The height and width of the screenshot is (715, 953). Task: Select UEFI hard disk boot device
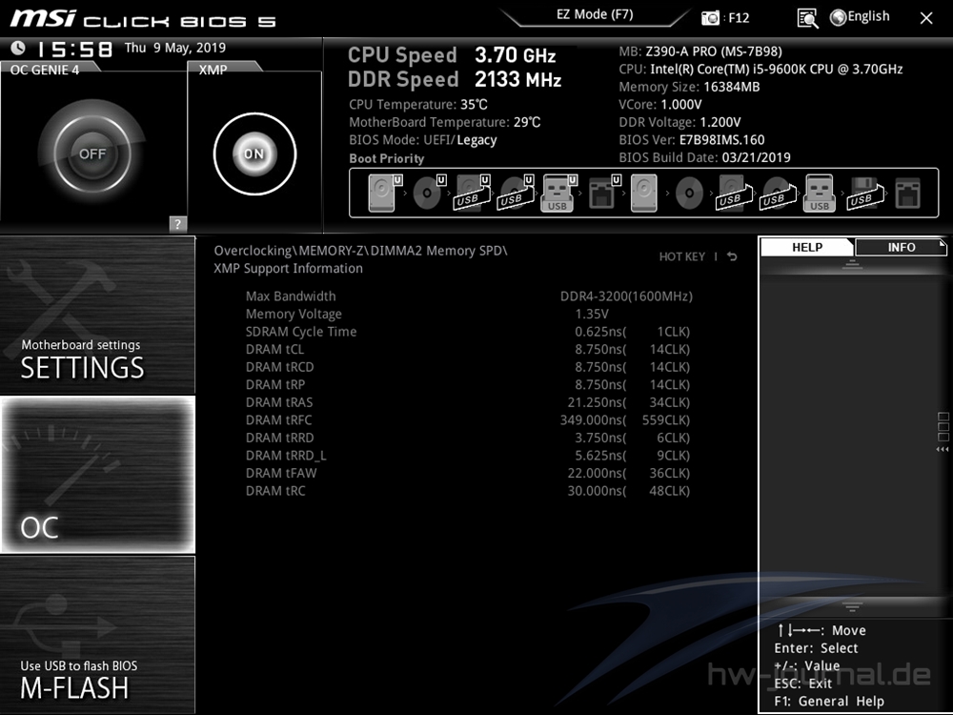[x=385, y=193]
